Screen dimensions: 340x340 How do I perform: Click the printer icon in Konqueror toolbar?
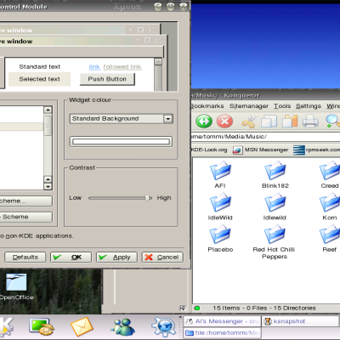pos(310,122)
